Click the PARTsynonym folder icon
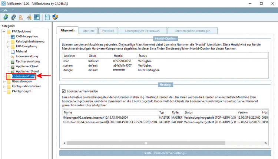Viewport: 278px width, 159px height. tap(9, 91)
